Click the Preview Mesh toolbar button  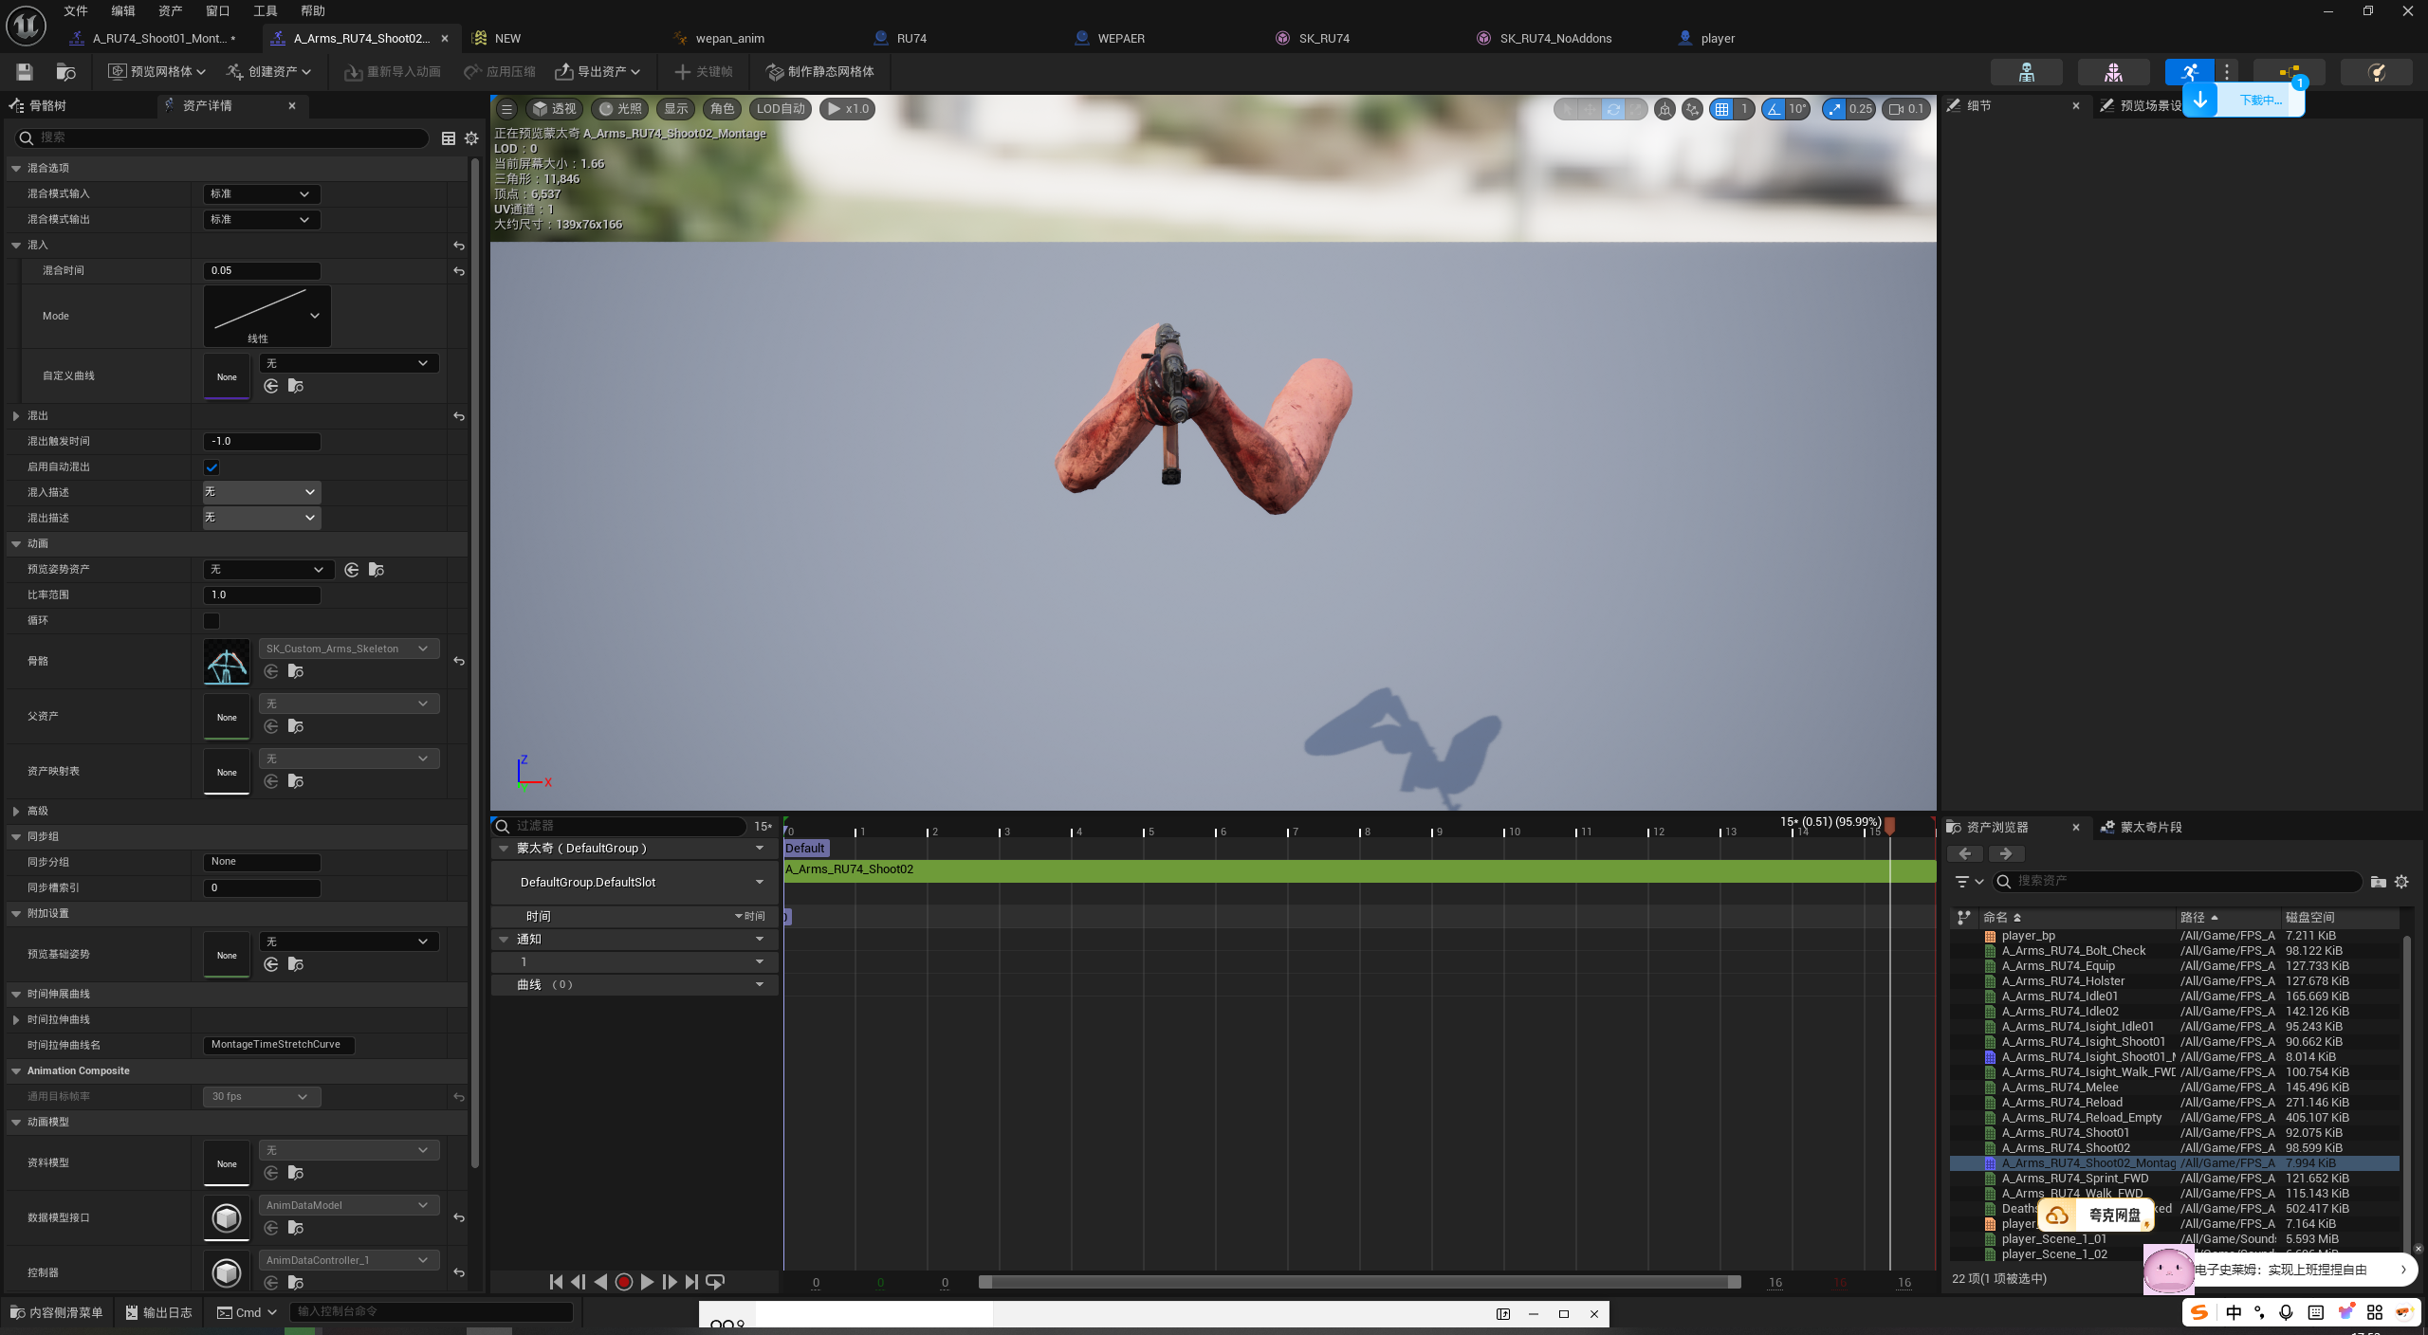157,72
